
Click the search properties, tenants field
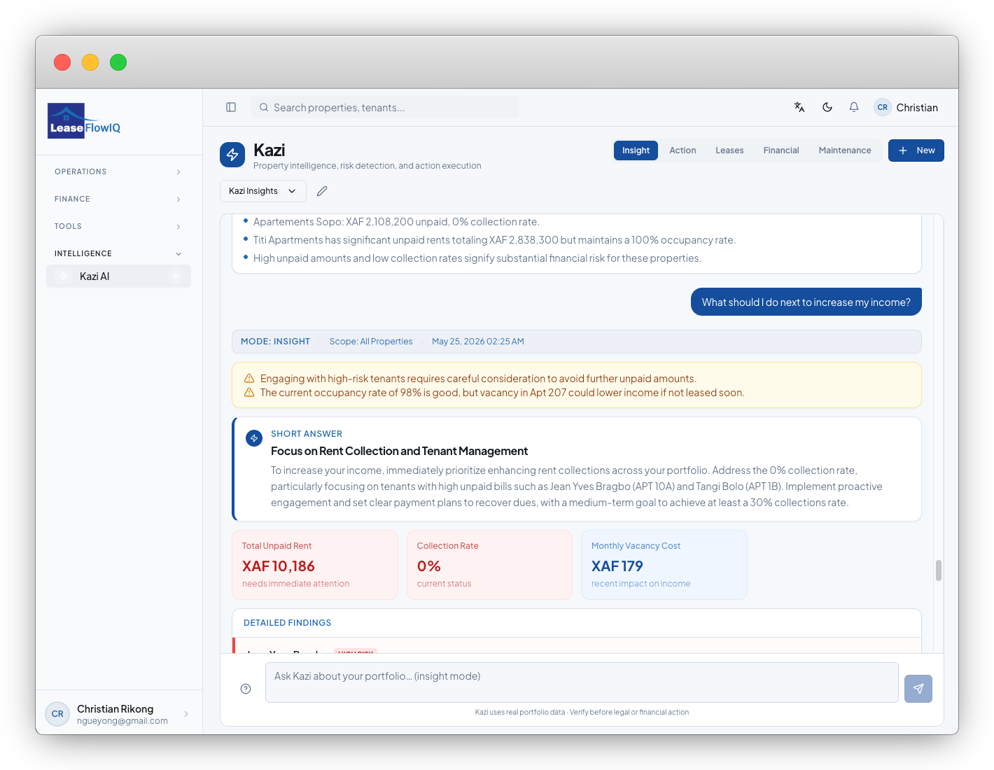coord(385,107)
